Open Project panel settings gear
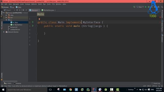 pos(23,10)
